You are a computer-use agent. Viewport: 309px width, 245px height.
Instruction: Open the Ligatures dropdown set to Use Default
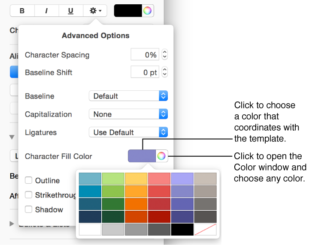(x=128, y=132)
